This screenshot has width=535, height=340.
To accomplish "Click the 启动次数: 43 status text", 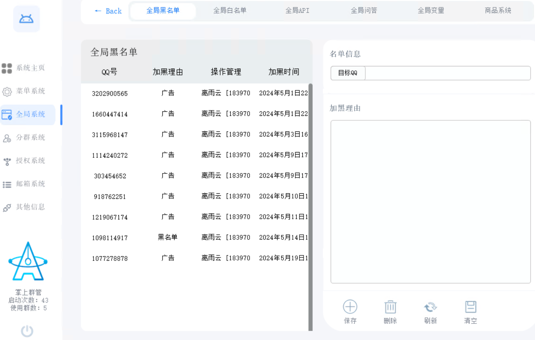I will click(28, 300).
